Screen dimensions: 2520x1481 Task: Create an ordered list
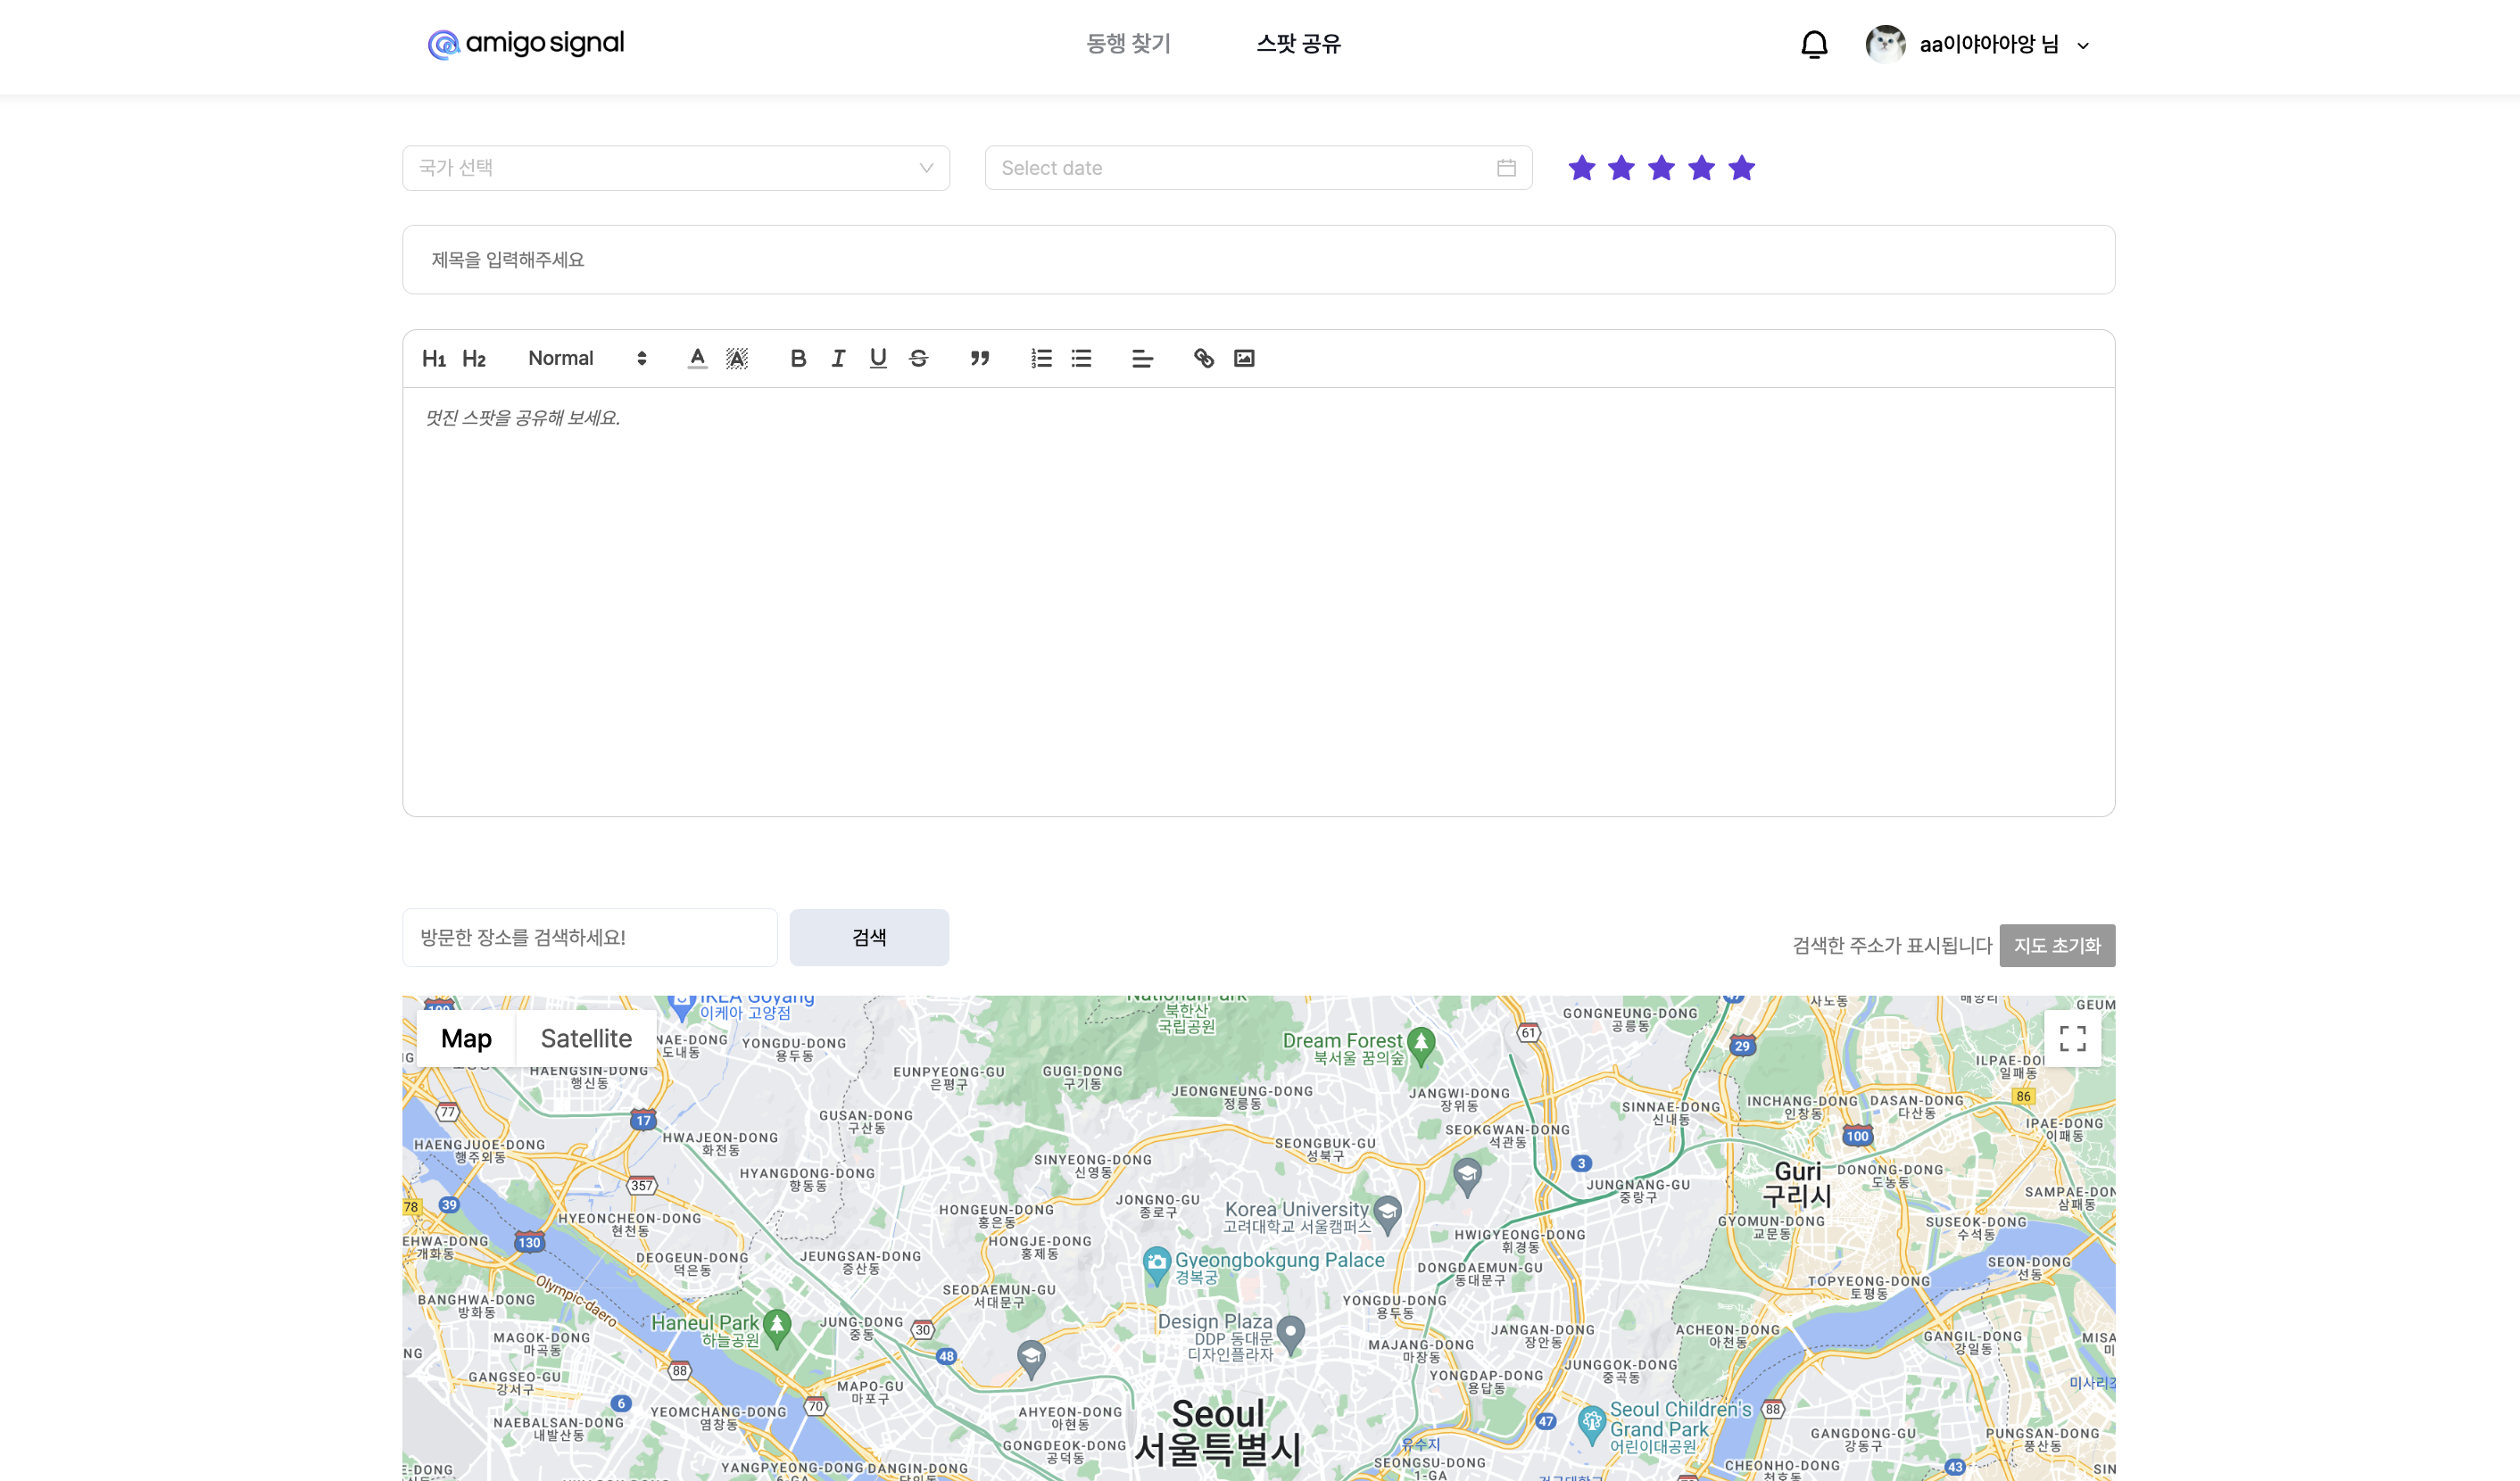coord(1041,358)
